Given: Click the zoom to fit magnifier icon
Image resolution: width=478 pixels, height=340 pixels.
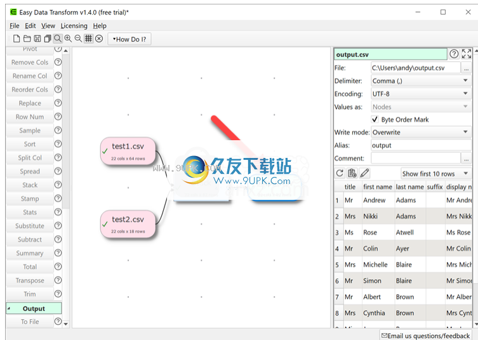Looking at the screenshot, I should 58,39.
